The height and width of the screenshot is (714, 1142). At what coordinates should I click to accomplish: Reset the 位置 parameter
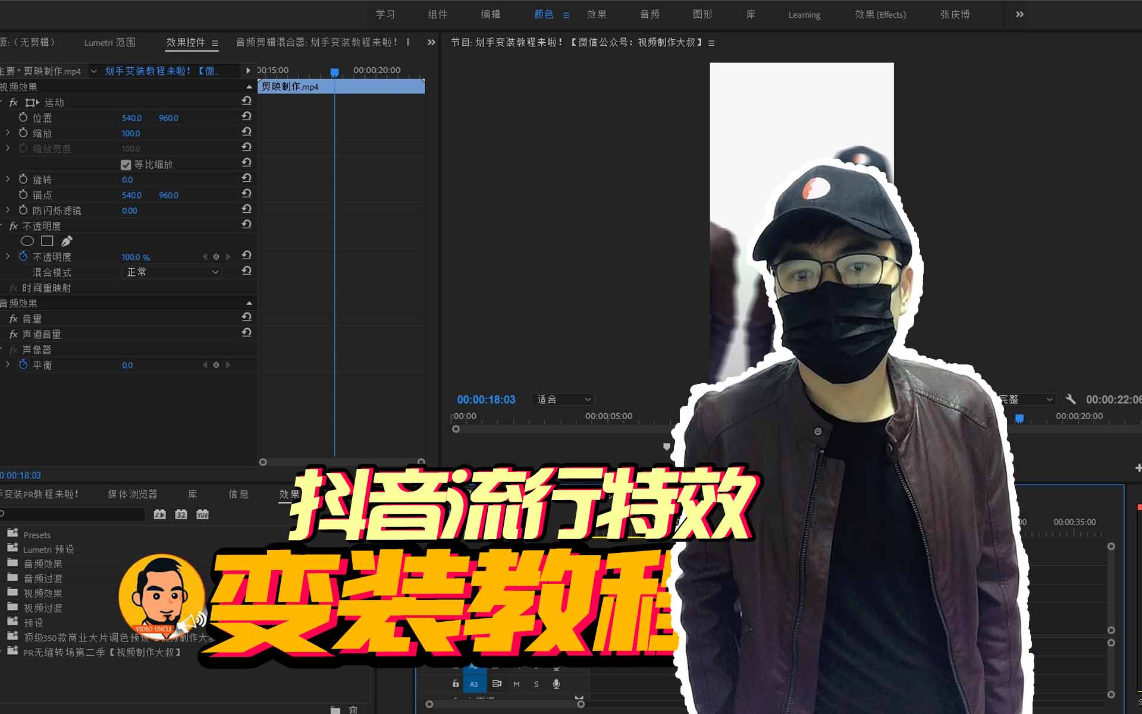click(x=246, y=117)
